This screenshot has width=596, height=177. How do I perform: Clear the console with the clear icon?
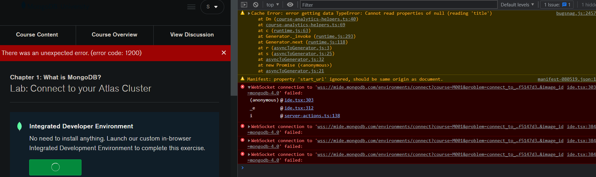[256, 5]
